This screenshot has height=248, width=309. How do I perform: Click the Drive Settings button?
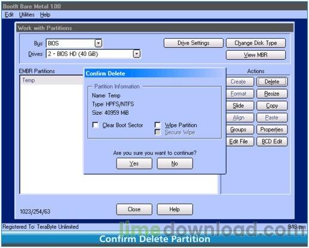click(194, 43)
